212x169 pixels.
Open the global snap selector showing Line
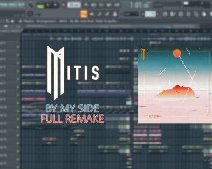[x=131, y=14]
